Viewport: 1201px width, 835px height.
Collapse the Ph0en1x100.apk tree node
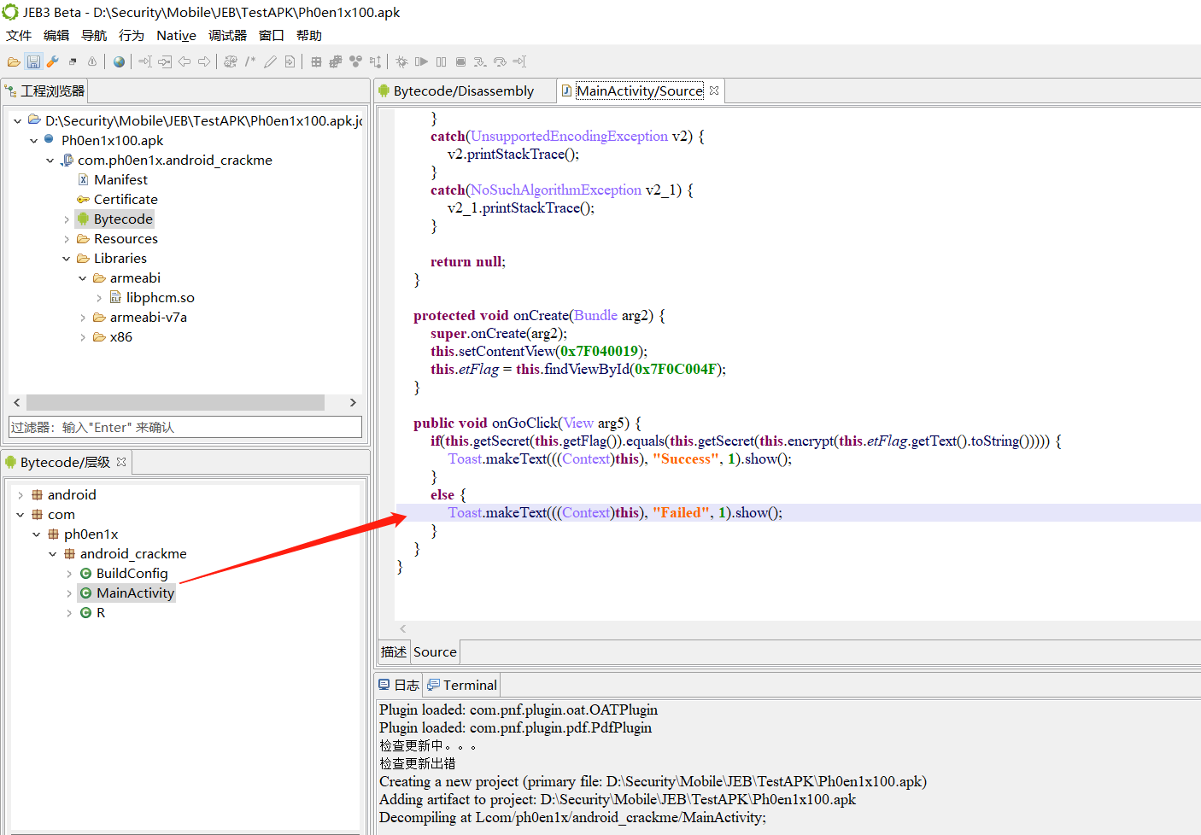click(33, 140)
